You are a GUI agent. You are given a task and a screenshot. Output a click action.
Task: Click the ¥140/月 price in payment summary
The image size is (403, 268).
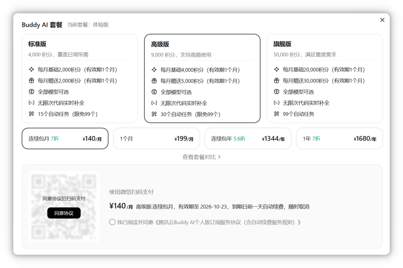121,206
